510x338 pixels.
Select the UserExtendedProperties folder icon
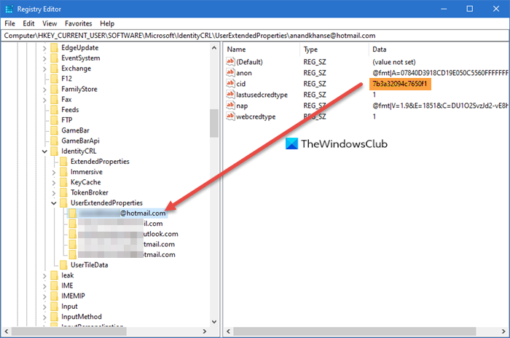(x=63, y=203)
